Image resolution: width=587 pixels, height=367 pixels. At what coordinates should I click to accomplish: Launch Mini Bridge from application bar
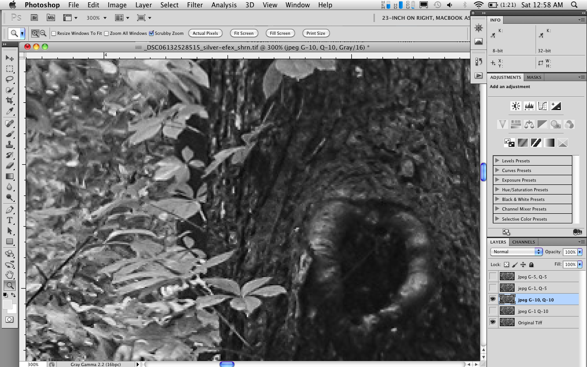tap(51, 18)
